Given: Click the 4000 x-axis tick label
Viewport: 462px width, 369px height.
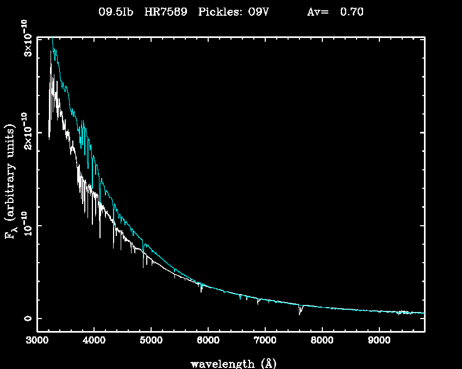Looking at the screenshot, I should coord(93,342).
